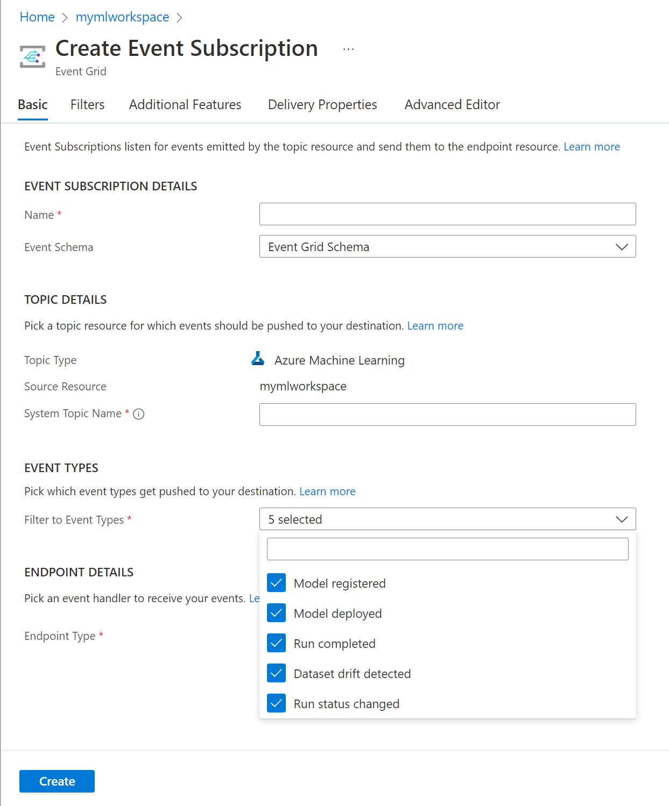Click the event subscription Name input field
Viewport: 669px width, 806px height.
[447, 214]
